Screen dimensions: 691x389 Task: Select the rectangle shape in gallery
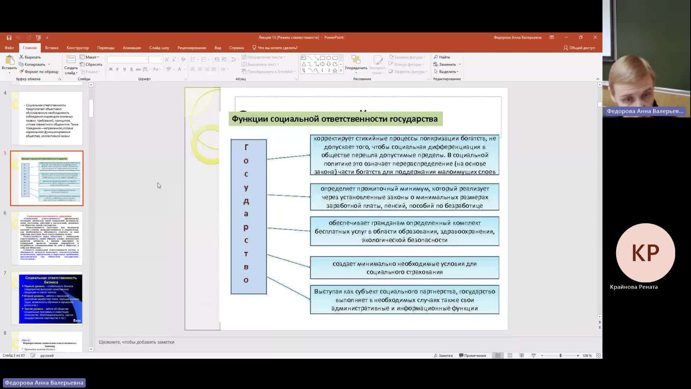[x=322, y=58]
